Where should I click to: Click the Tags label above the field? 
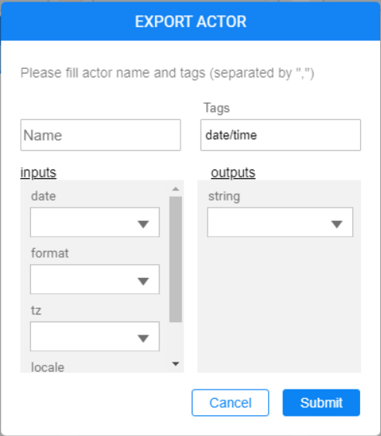coord(217,108)
